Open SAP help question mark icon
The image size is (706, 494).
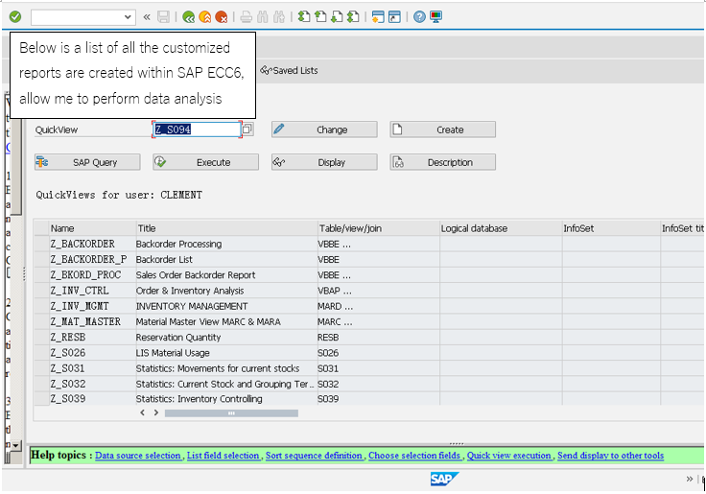pos(419,17)
